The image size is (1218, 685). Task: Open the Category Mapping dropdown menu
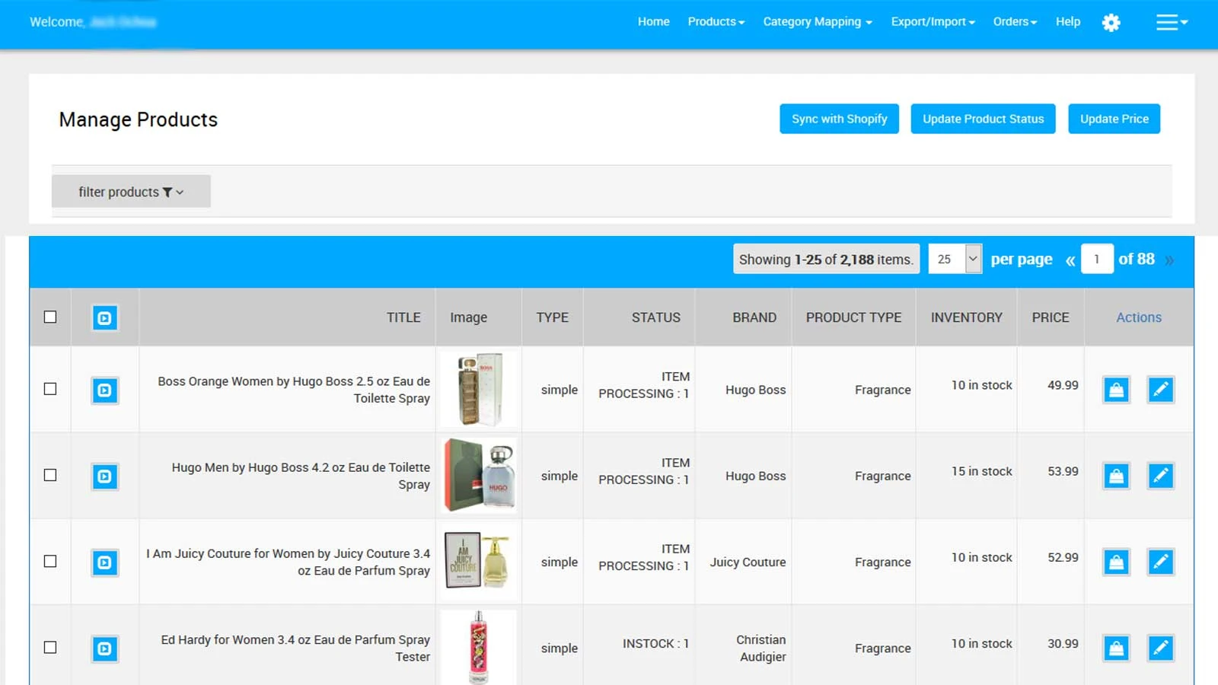pos(818,22)
